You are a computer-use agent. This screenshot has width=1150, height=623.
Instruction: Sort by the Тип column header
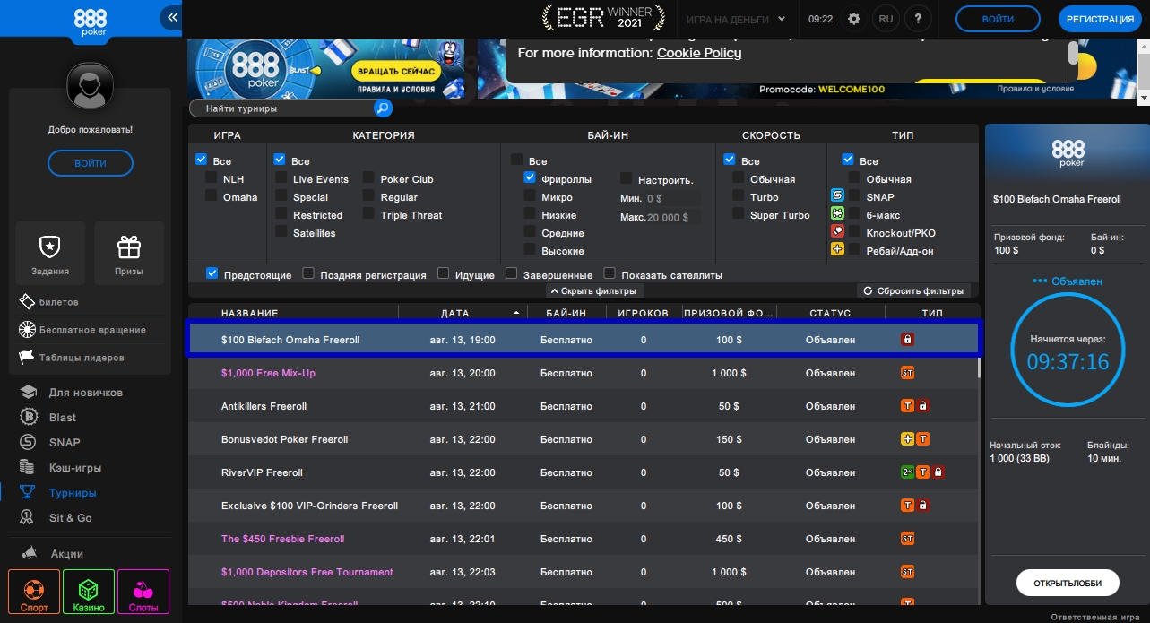(x=932, y=313)
